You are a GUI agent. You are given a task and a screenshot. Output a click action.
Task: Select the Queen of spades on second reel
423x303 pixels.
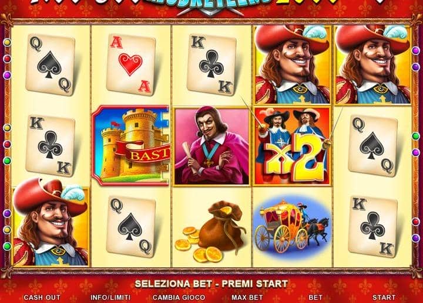pos(131,227)
